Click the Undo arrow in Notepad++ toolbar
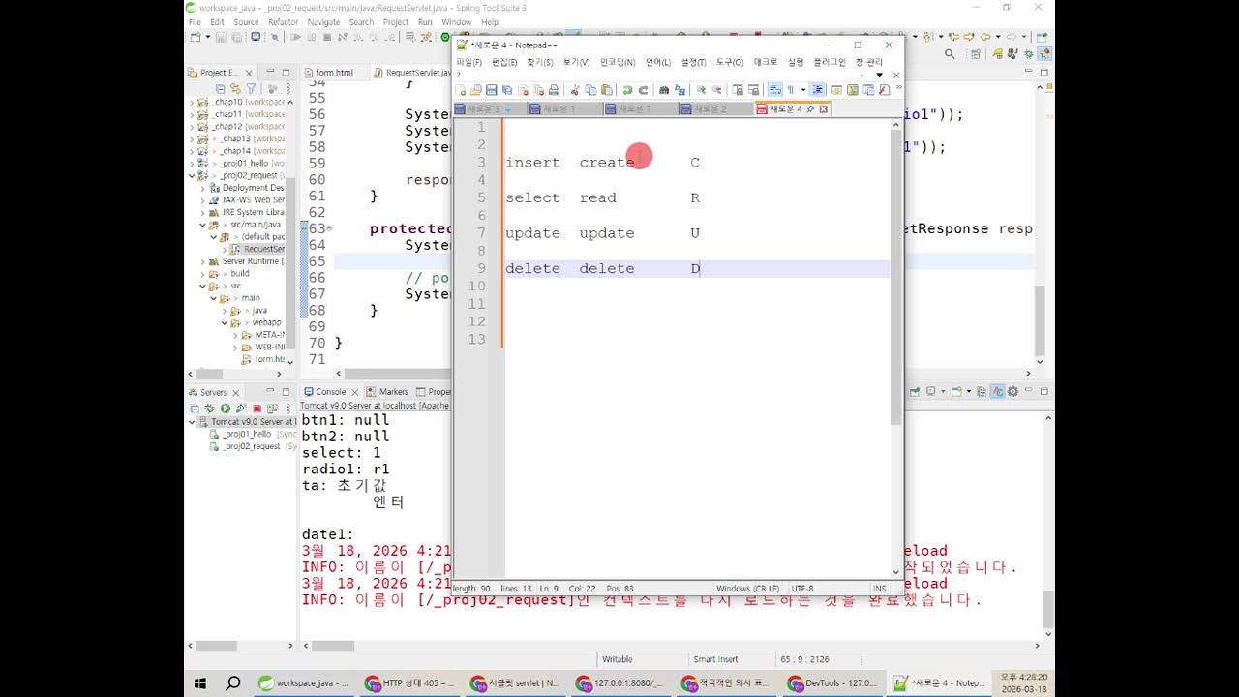The height and width of the screenshot is (697, 1239). point(627,90)
